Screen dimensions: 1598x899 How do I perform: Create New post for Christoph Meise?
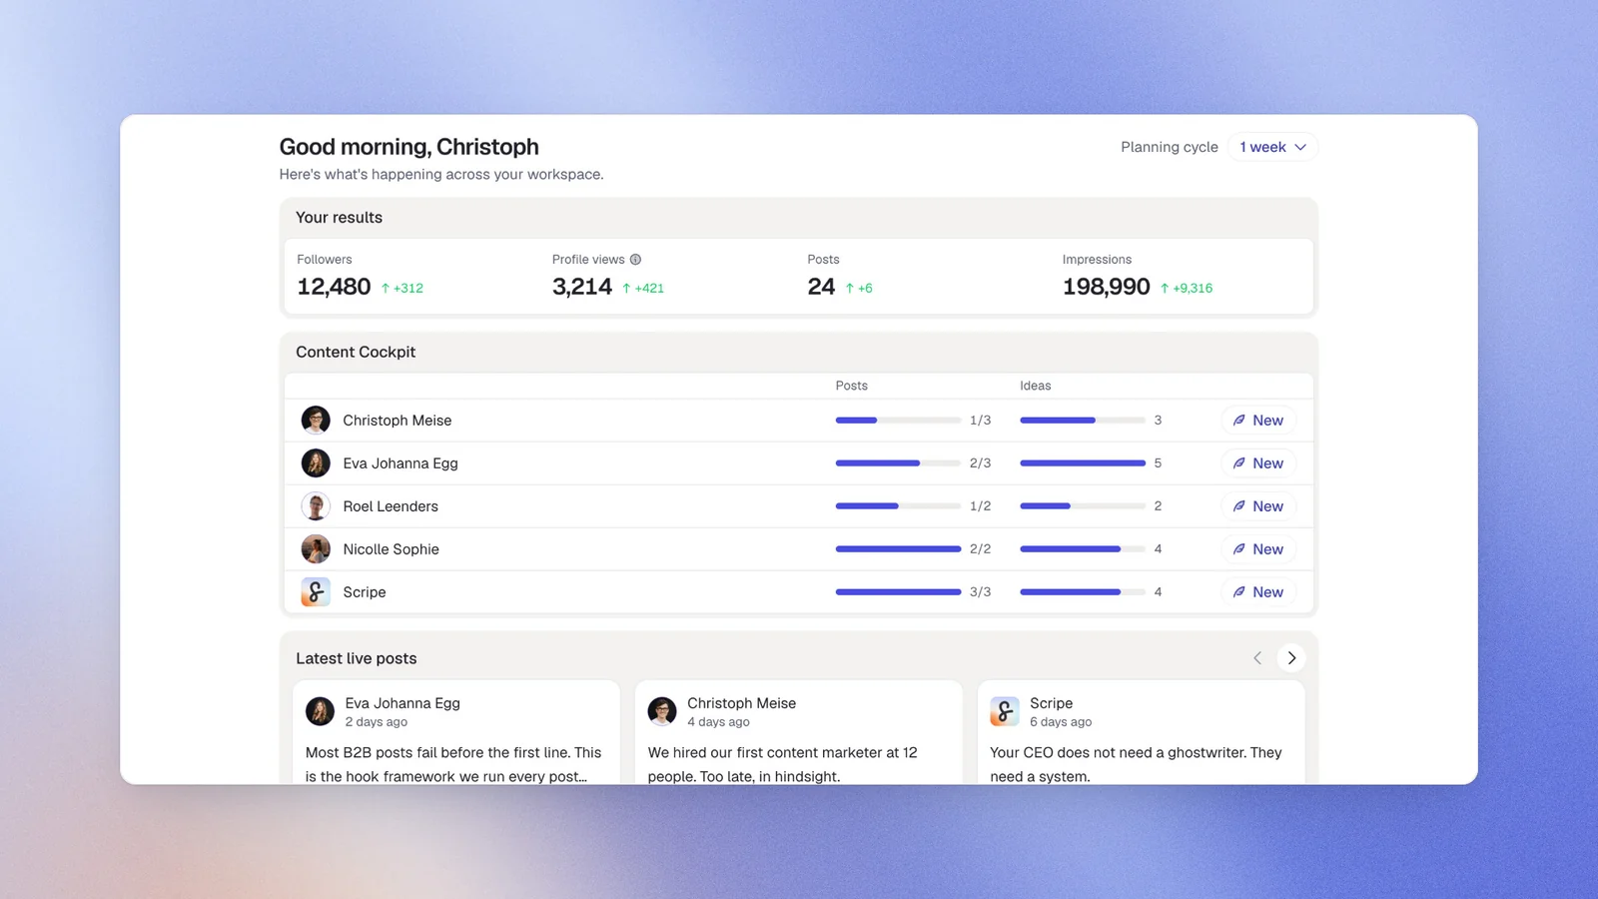[1258, 421]
